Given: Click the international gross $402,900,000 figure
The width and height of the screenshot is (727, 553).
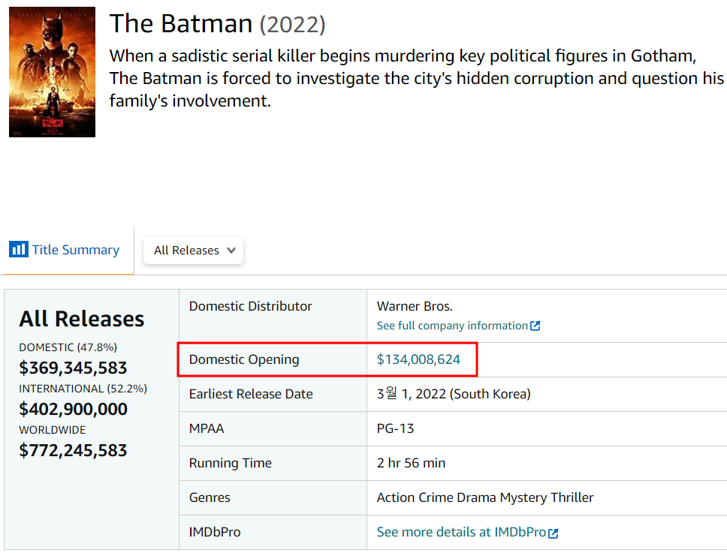Looking at the screenshot, I should [x=73, y=409].
